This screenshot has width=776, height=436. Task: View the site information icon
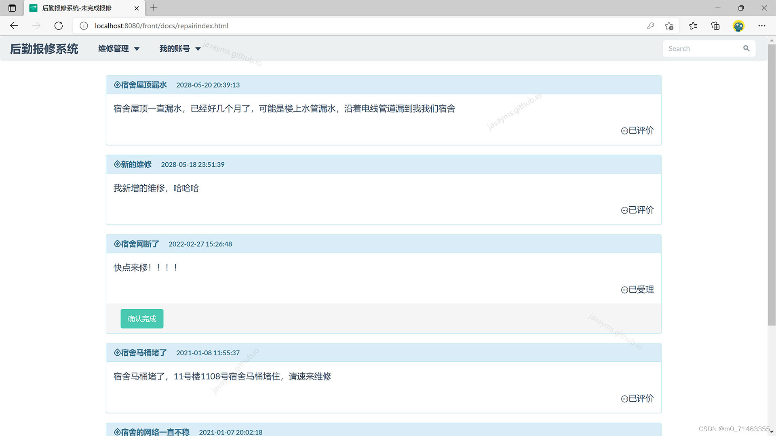(84, 26)
